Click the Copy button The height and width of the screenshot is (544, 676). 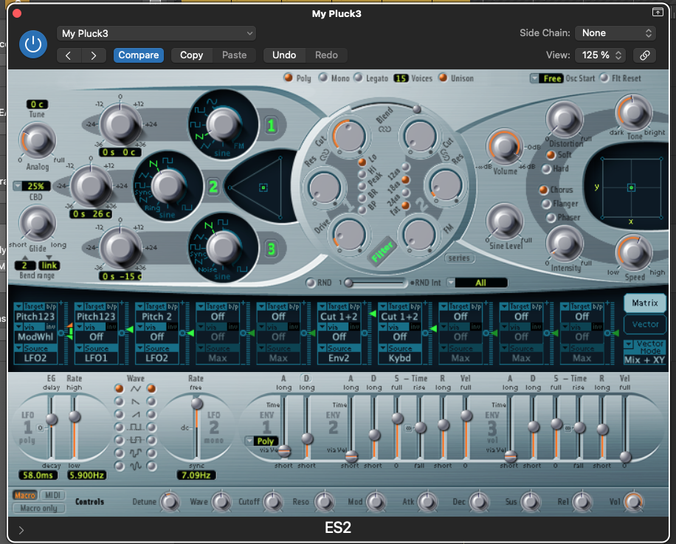pos(191,55)
